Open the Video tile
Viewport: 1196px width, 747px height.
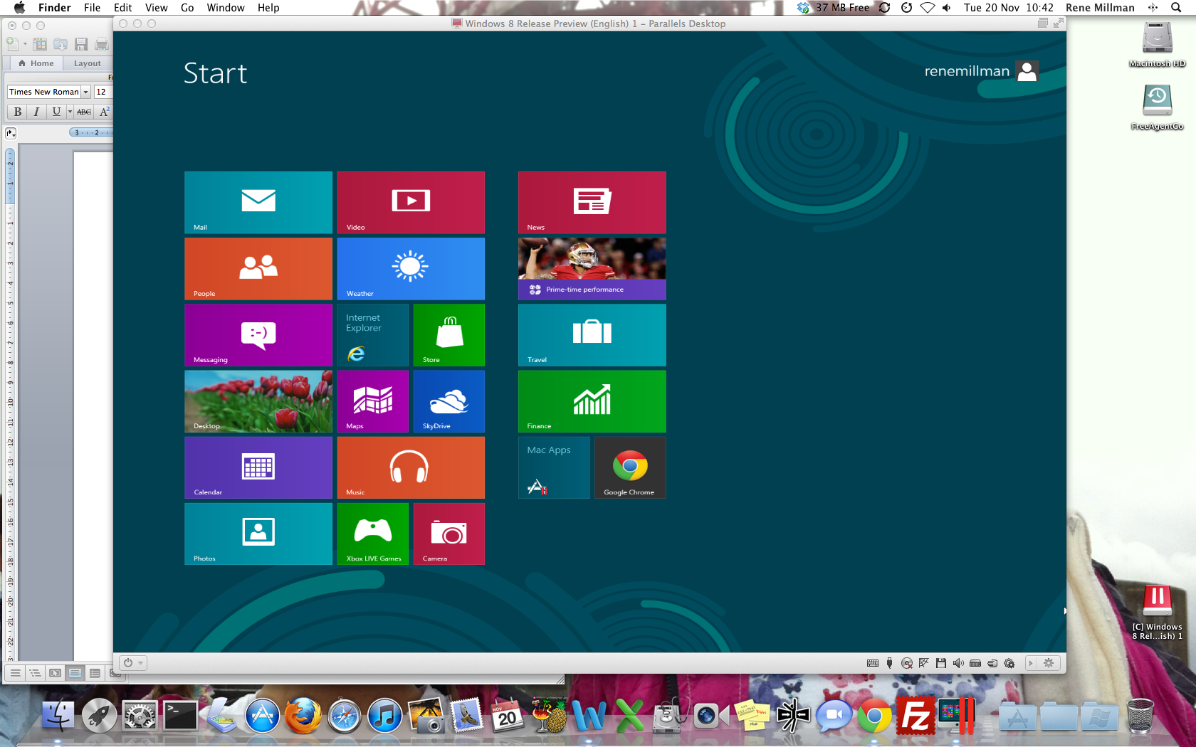pyautogui.click(x=411, y=202)
